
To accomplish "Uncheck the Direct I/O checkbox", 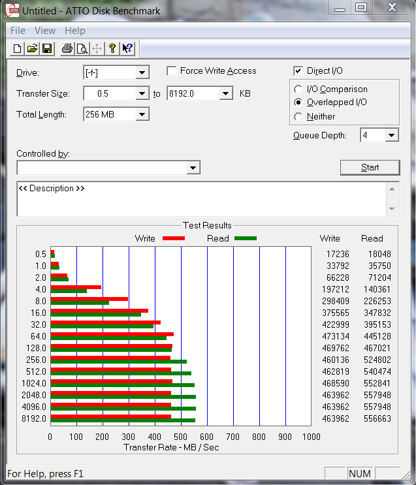I will 298,71.
